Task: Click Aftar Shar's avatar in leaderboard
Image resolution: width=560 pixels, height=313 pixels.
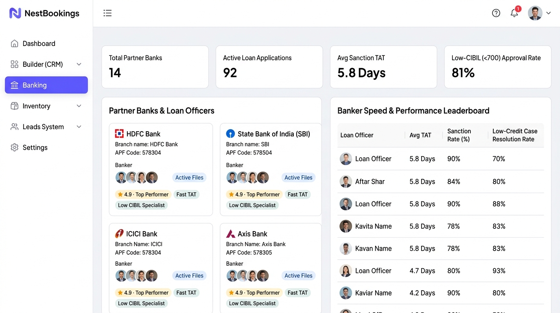Action: point(346,181)
